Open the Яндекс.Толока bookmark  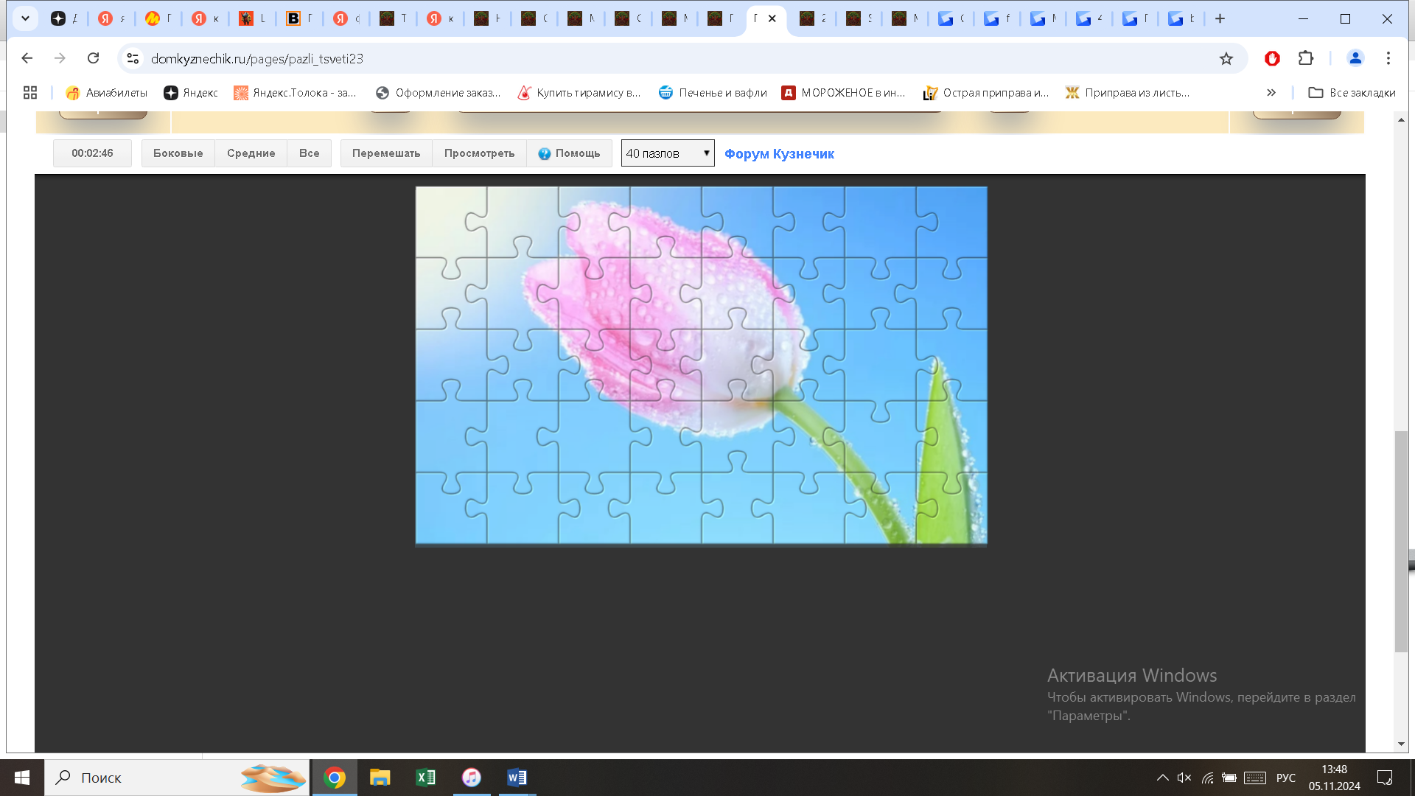(295, 92)
